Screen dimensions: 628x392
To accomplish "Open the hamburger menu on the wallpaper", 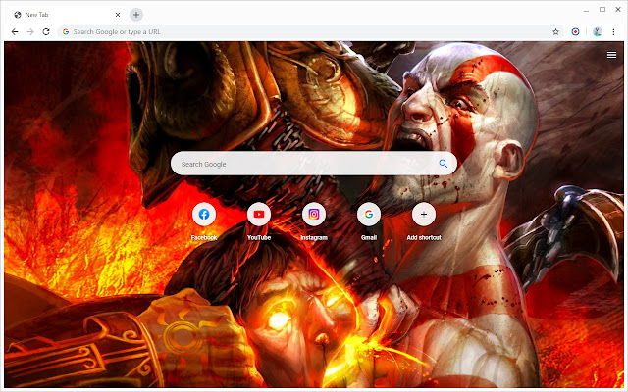I will click(x=611, y=55).
